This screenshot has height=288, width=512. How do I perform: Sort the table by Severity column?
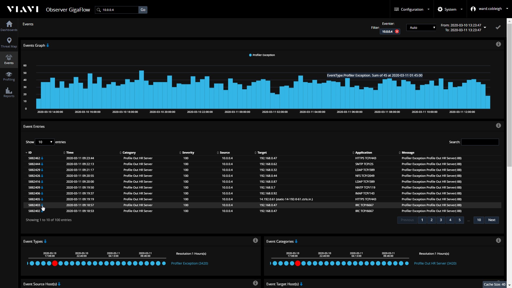coord(188,153)
